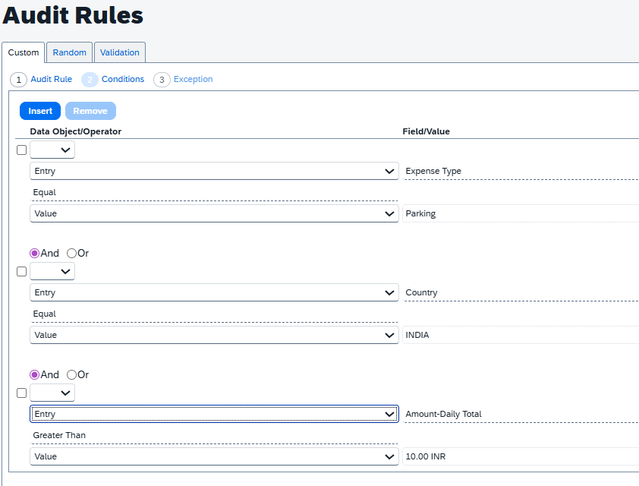Select Or radio above Country condition
The height and width of the screenshot is (486, 639).
72,253
